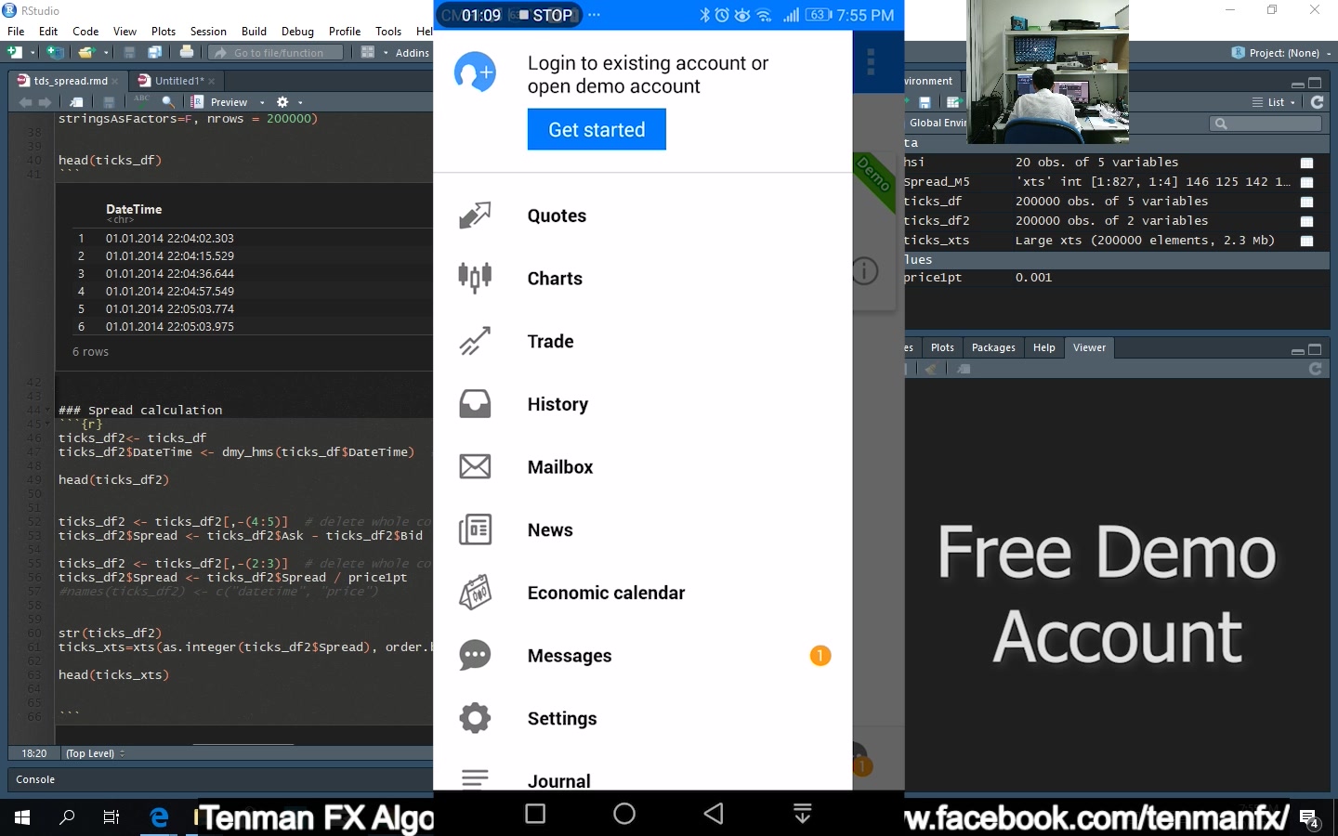Viewport: 1338px width, 836px height.
Task: Open the Project (None) dropdown
Action: 1280,53
